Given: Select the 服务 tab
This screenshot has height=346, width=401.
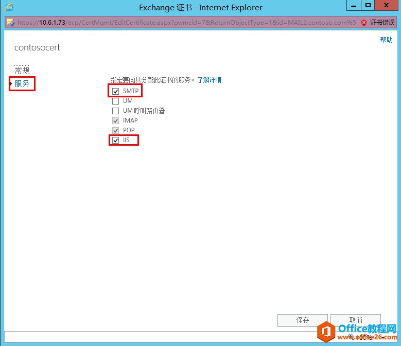Looking at the screenshot, I should coord(22,83).
